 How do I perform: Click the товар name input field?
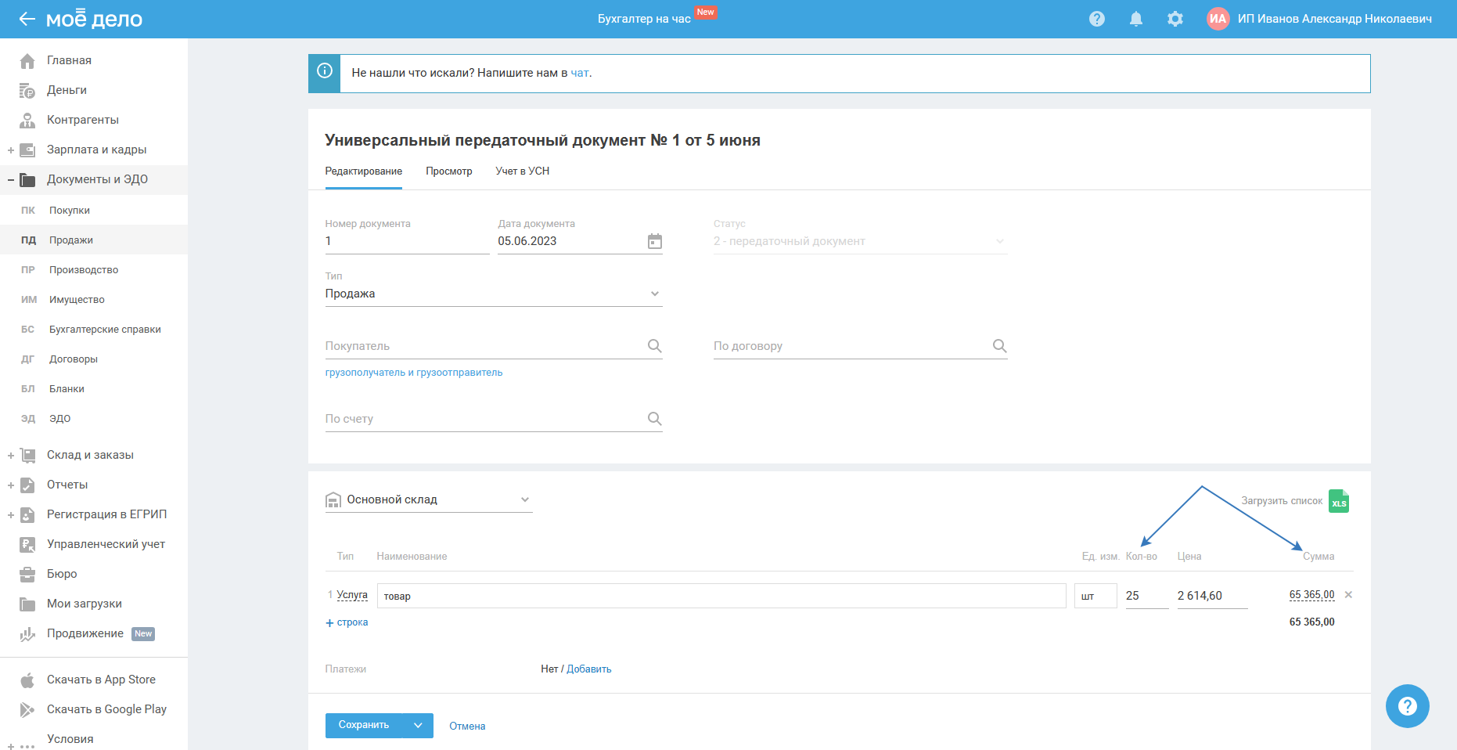721,596
